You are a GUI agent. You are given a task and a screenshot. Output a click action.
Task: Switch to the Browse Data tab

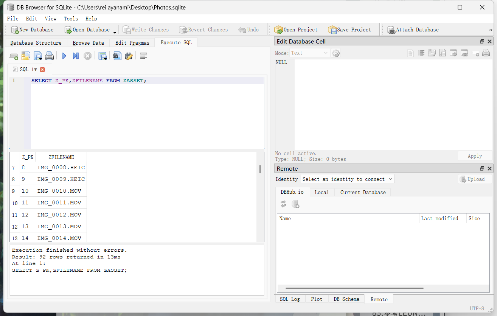click(x=88, y=43)
